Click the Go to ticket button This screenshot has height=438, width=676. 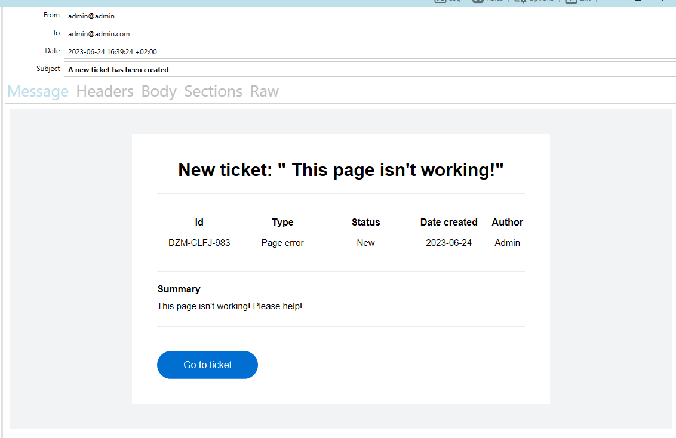(207, 365)
